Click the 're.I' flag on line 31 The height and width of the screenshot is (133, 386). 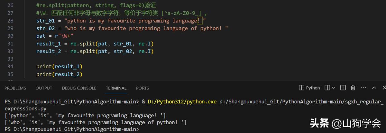click(144, 43)
